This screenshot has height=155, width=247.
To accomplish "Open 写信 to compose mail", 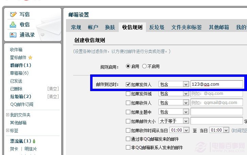I will pos(24,14).
